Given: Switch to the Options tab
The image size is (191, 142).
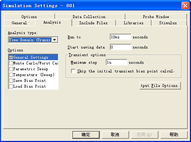Looking at the screenshot, I should pyautogui.click(x=29, y=17).
